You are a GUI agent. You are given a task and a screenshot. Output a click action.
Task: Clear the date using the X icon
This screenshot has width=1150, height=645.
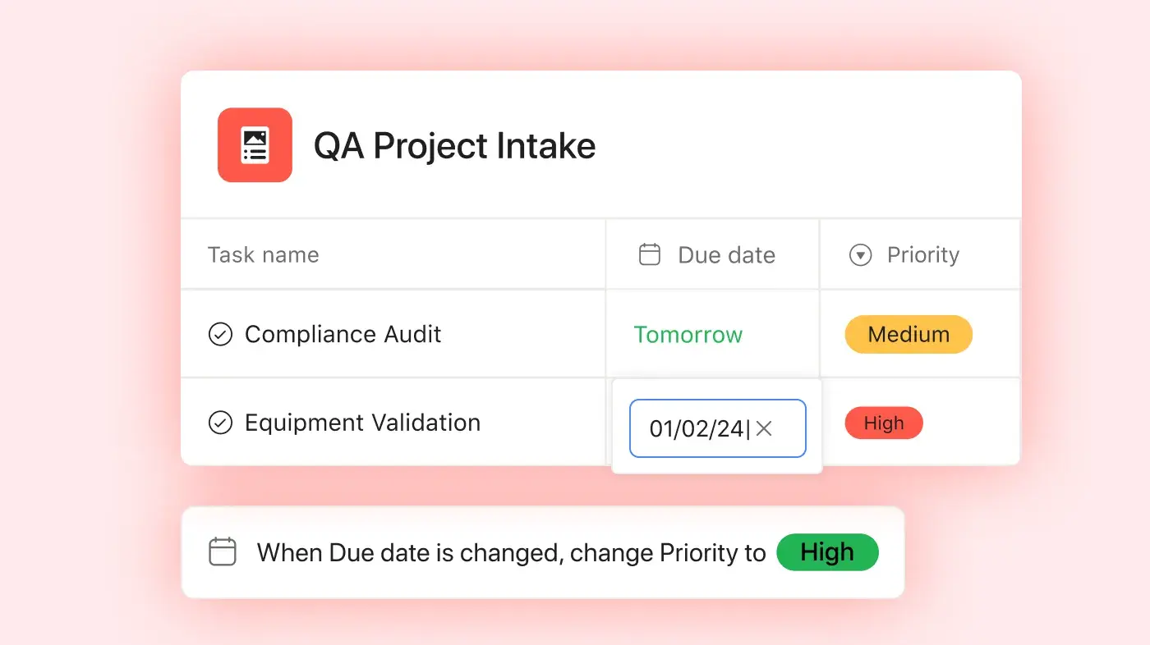(x=764, y=428)
